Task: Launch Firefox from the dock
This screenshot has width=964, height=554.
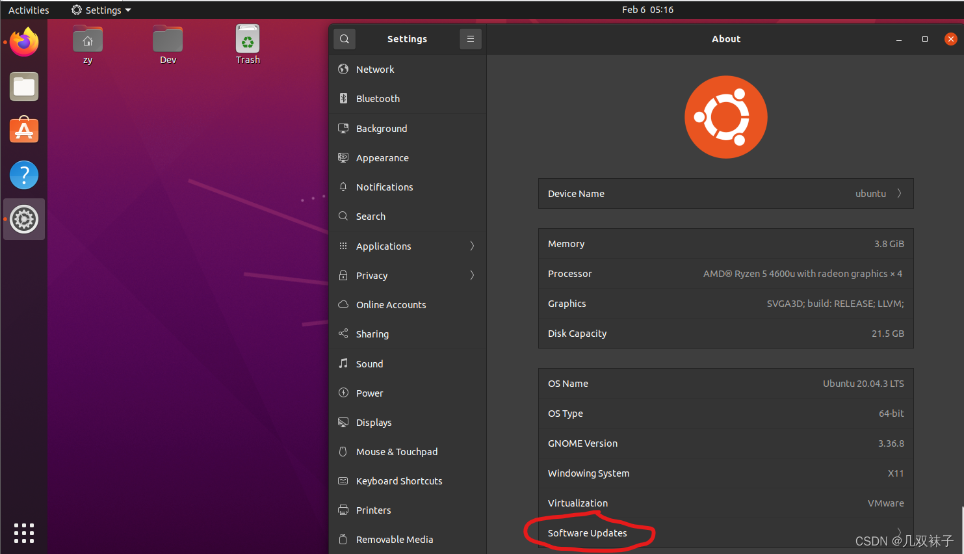Action: tap(24, 42)
